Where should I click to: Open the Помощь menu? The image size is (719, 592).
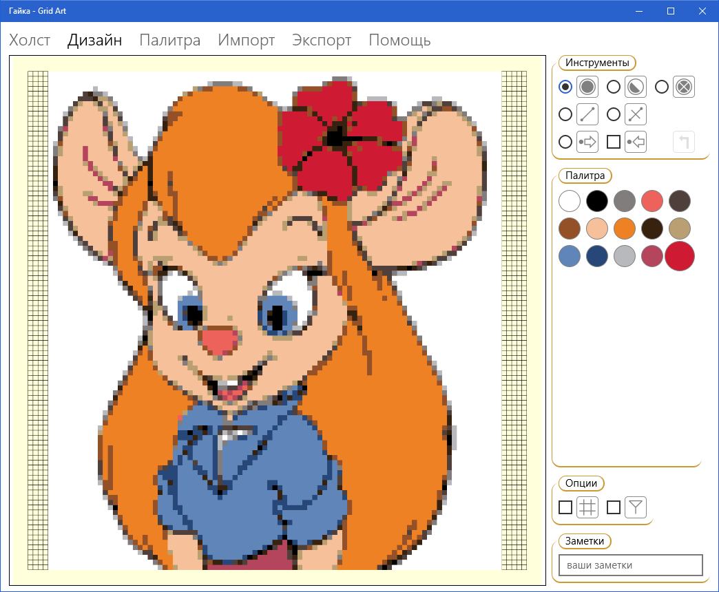(x=400, y=41)
